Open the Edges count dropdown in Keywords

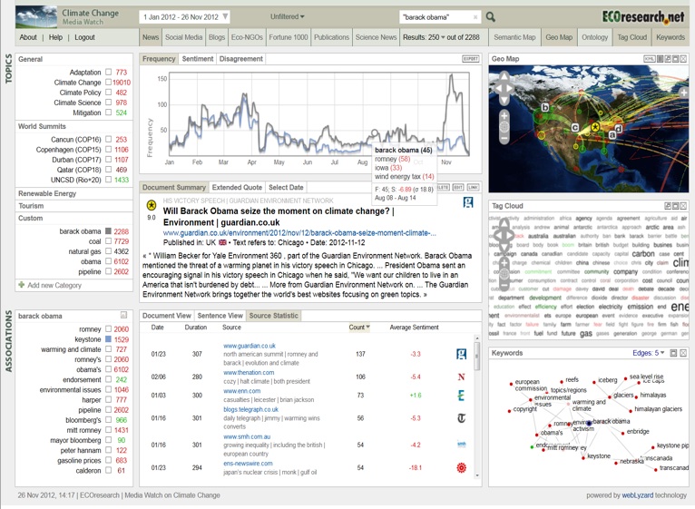[x=647, y=353]
